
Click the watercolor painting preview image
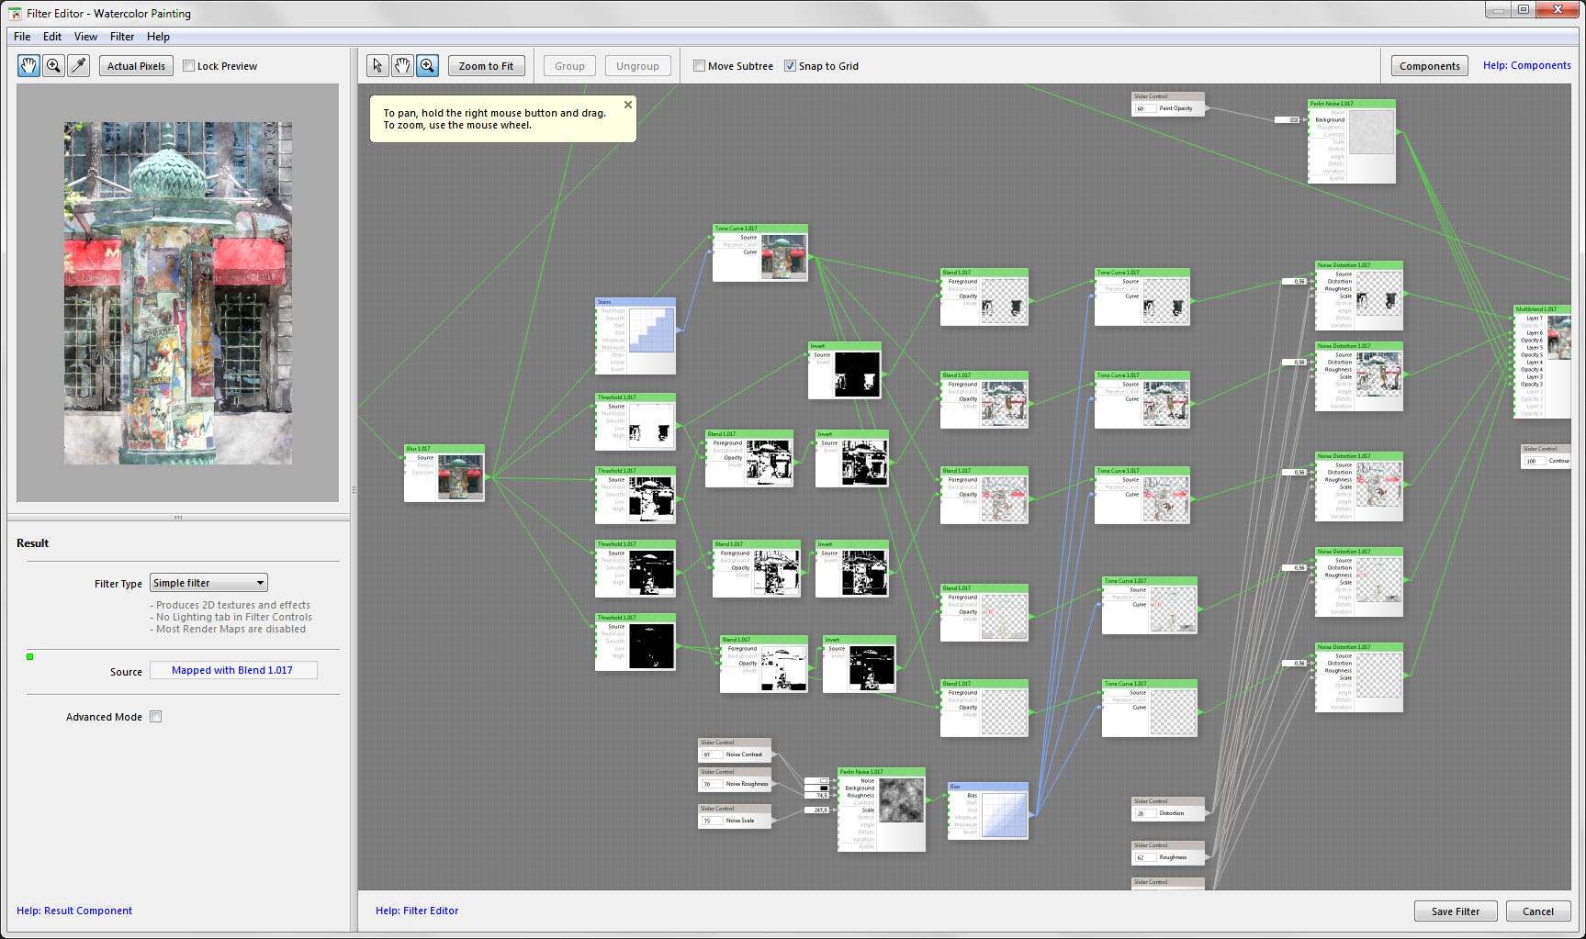click(178, 293)
